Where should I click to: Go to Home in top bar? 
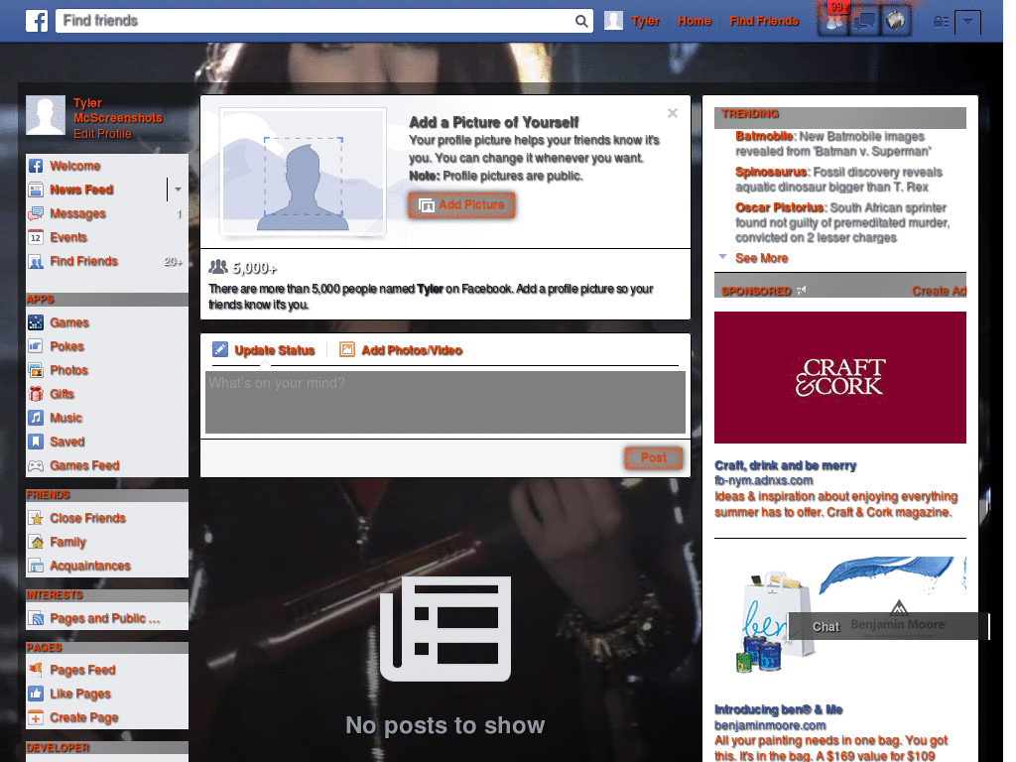pos(694,21)
